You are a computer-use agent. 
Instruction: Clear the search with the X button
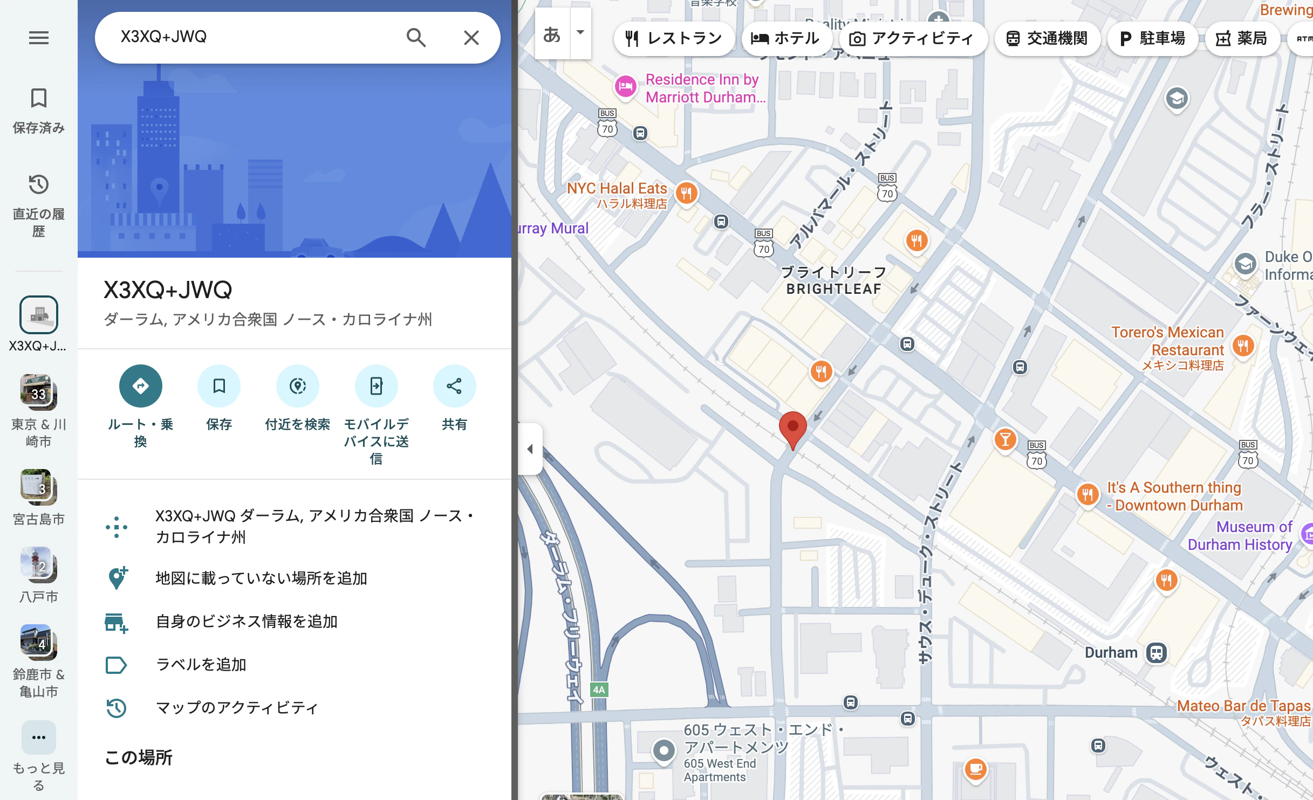(x=471, y=37)
